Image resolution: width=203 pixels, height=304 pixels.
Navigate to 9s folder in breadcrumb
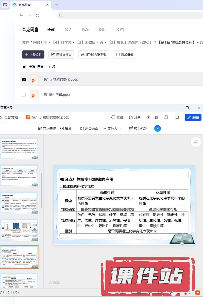pos(101,42)
